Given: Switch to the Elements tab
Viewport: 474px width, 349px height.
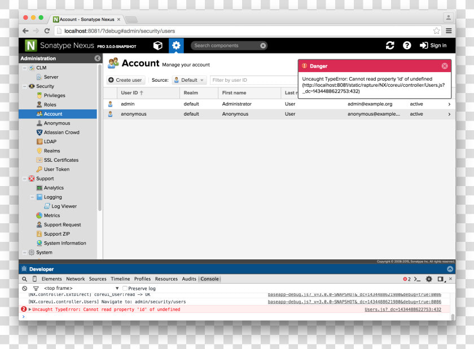Looking at the screenshot, I should click(x=52, y=279).
